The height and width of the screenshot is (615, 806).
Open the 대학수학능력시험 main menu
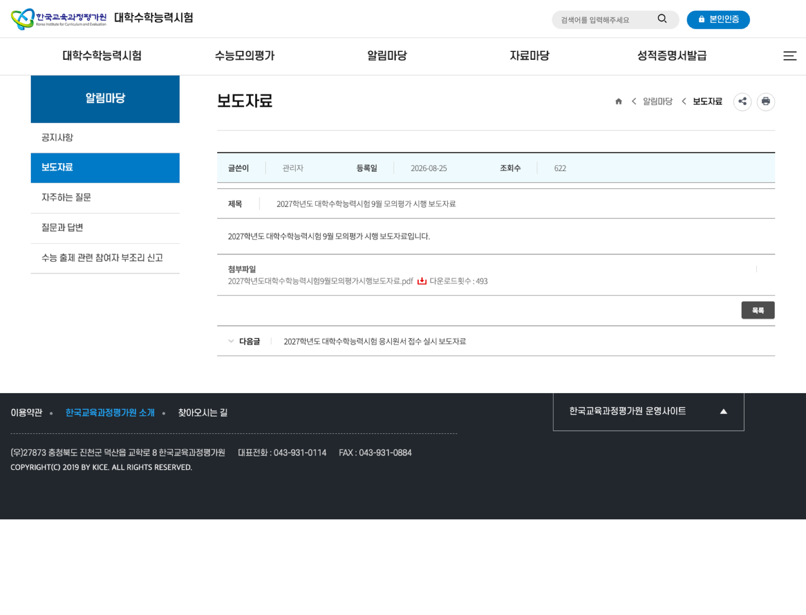(102, 56)
